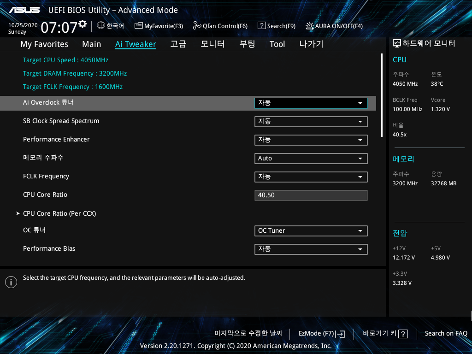
Task: Click EzMode arrow-exit icon
Action: [341, 334]
